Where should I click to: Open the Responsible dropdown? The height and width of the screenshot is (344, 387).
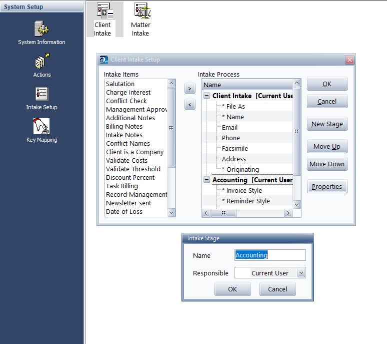[x=301, y=273]
